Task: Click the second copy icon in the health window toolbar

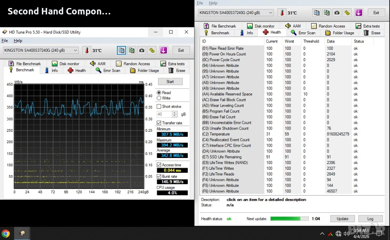Action: tap(327, 13)
